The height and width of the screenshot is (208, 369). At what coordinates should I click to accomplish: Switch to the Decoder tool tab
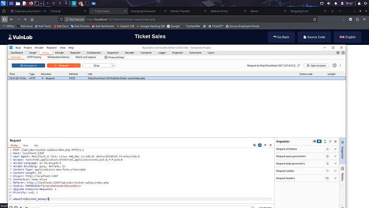click(x=130, y=53)
